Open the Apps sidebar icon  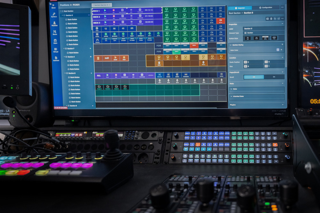click(55, 42)
